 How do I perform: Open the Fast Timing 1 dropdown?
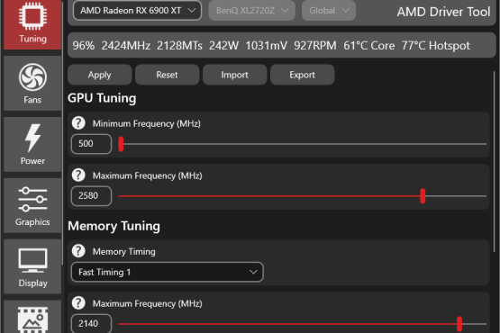click(168, 272)
